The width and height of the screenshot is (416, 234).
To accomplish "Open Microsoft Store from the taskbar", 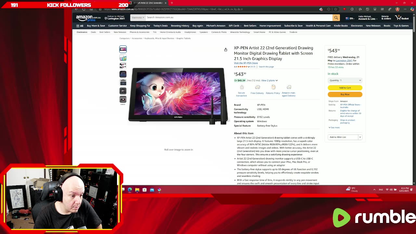I will click(145, 190).
